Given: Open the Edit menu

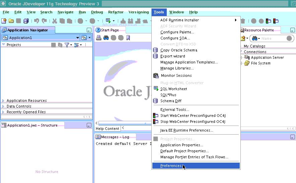Looking at the screenshot, I should point(18,12).
